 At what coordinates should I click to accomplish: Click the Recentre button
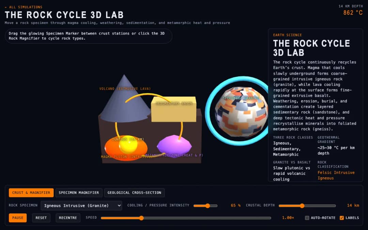click(x=68, y=218)
